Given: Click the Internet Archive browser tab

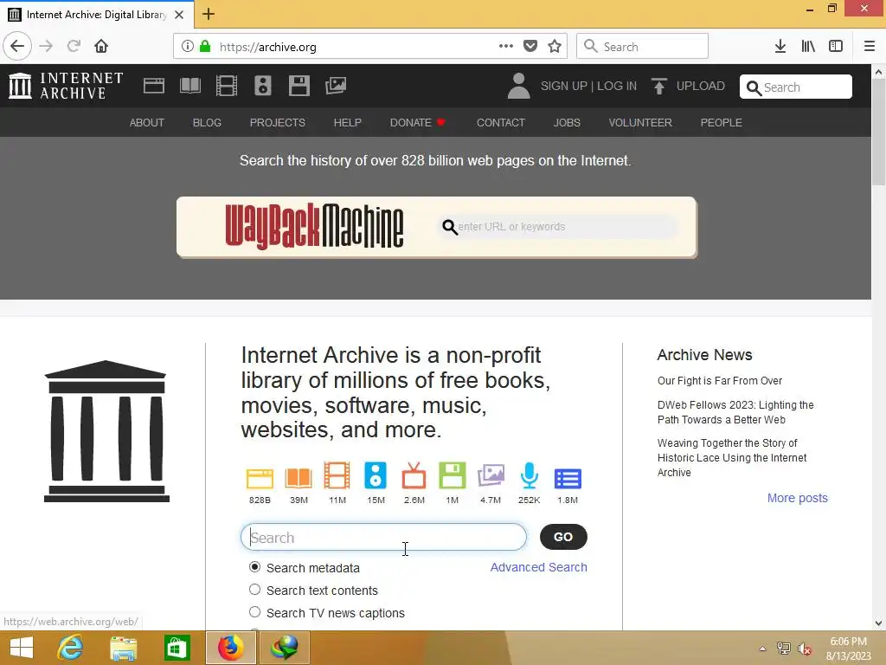Looking at the screenshot, I should click(96, 14).
